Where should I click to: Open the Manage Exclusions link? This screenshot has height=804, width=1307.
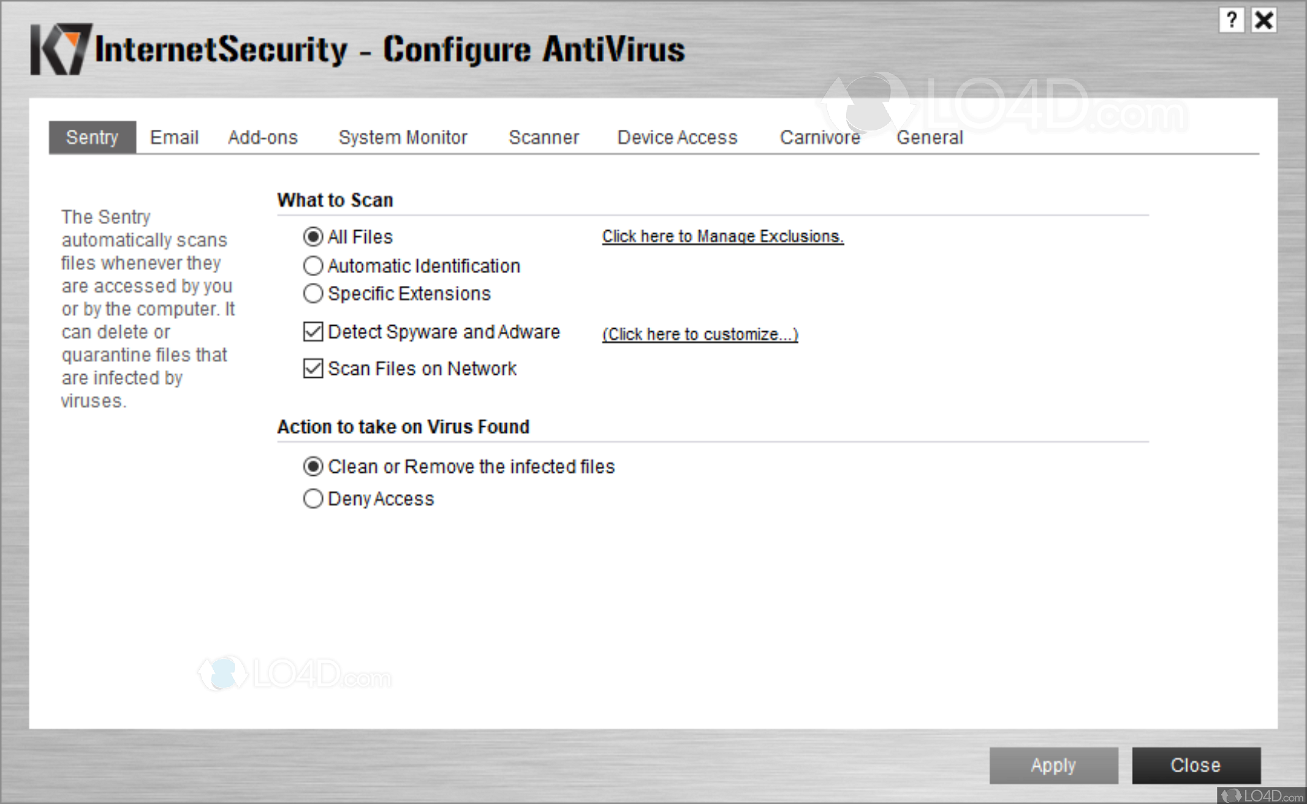[722, 236]
